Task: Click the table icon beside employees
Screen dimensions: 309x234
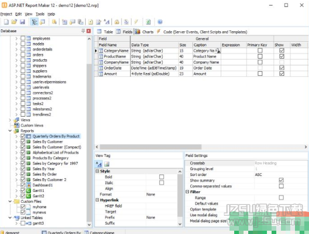Action: coord(29,38)
